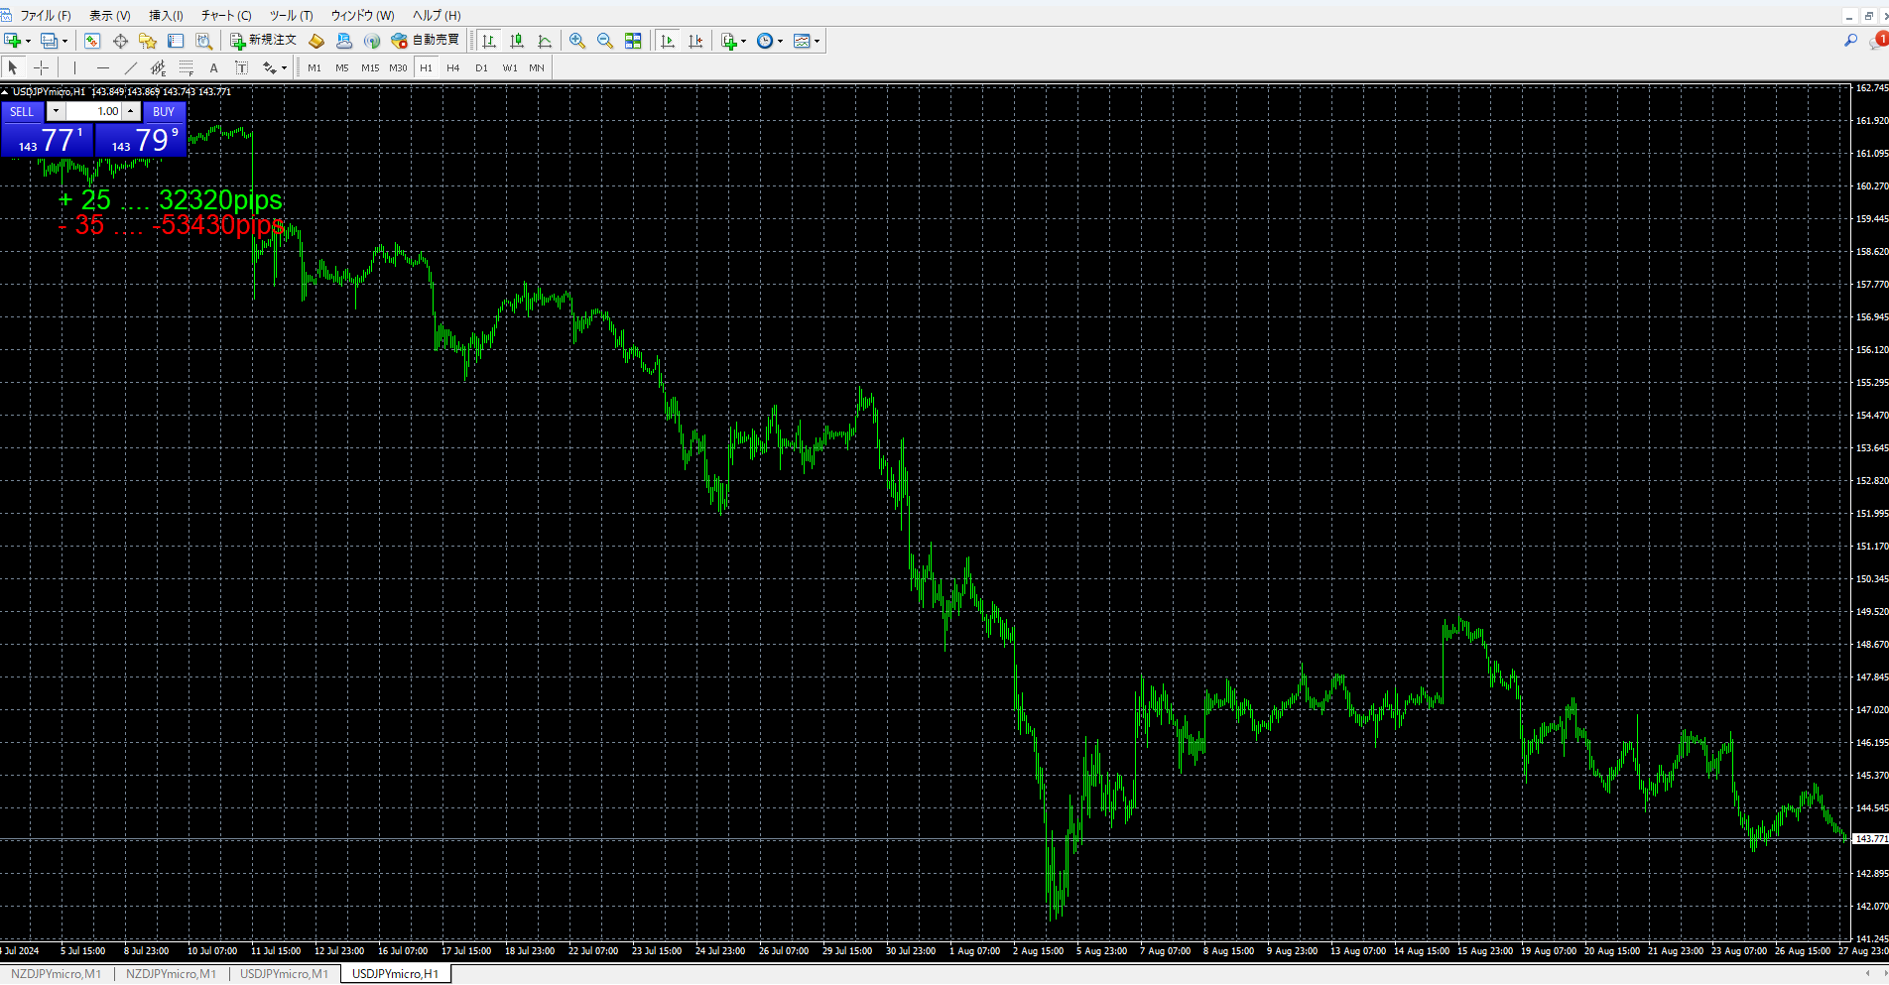
Task: Switch to USDJPYmicro,M1 chart tab
Action: [284, 974]
